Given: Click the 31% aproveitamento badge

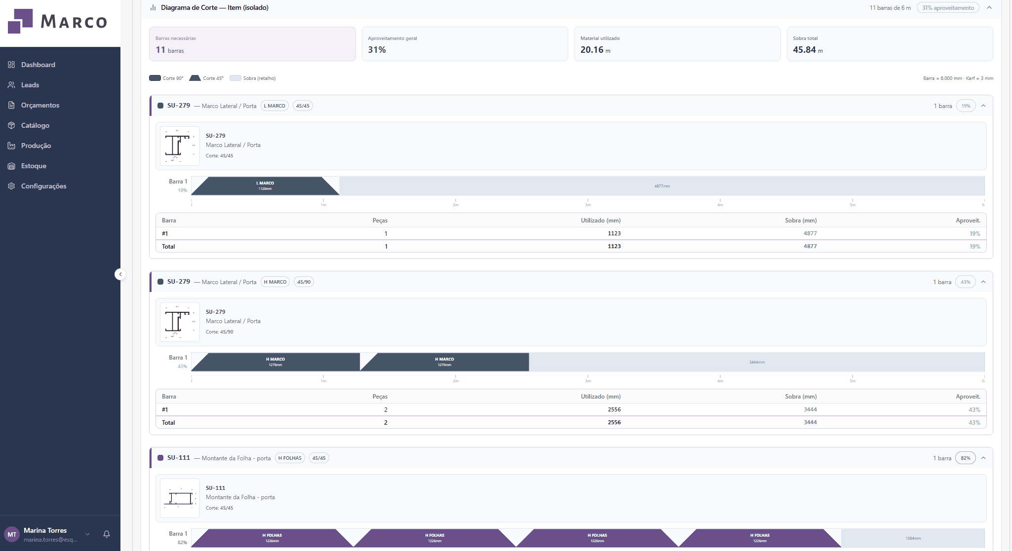Looking at the screenshot, I should tap(948, 7).
